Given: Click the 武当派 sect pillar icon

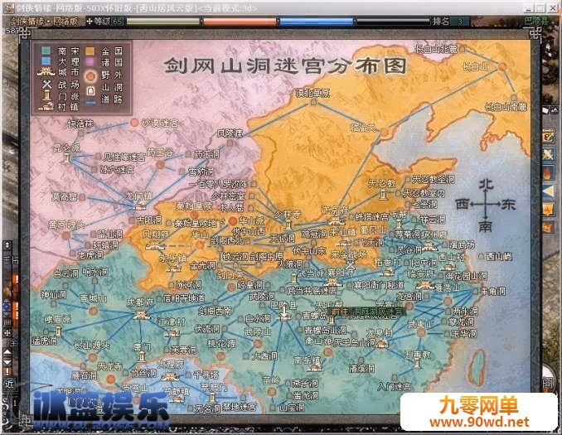Looking at the screenshot, I should click(294, 278).
